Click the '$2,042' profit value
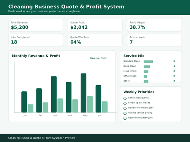Viewport: 190px width, 142px height. 79,27
